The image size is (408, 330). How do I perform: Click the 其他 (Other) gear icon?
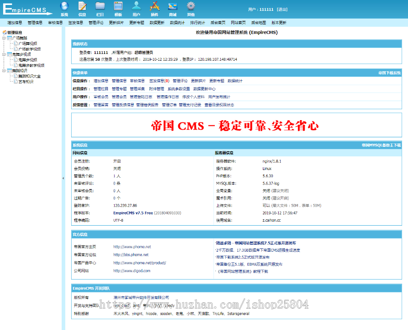click(191, 6)
